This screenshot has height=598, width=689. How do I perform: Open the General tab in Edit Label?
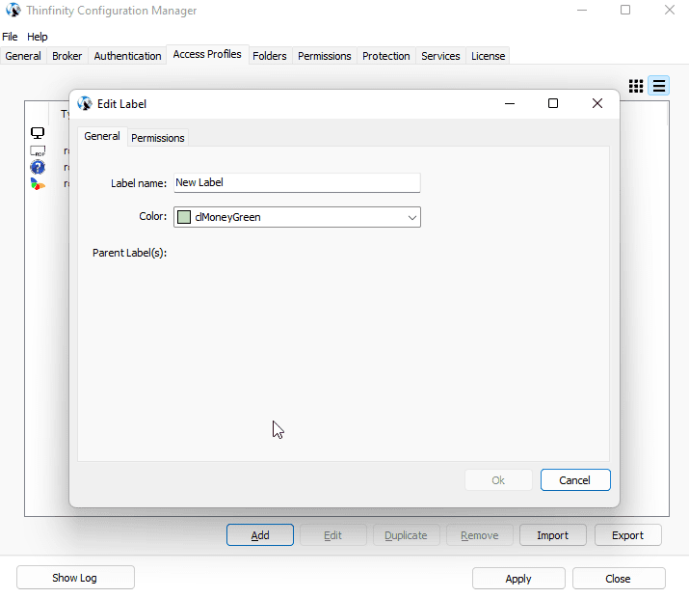(x=102, y=136)
